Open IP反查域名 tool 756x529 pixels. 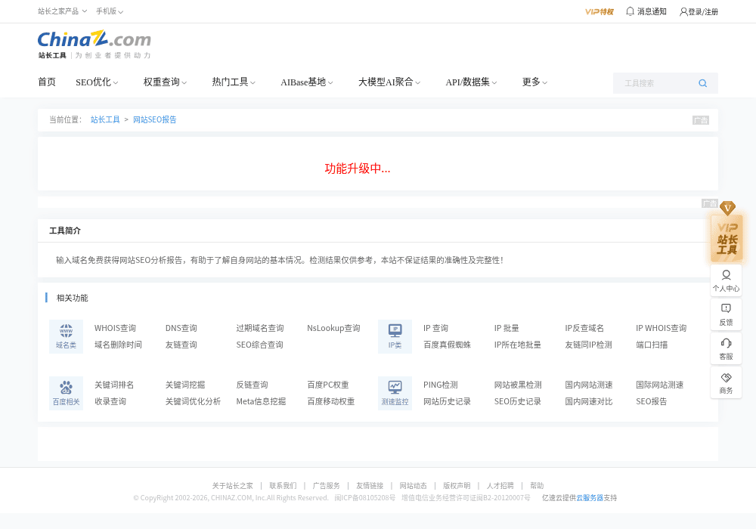pos(584,328)
